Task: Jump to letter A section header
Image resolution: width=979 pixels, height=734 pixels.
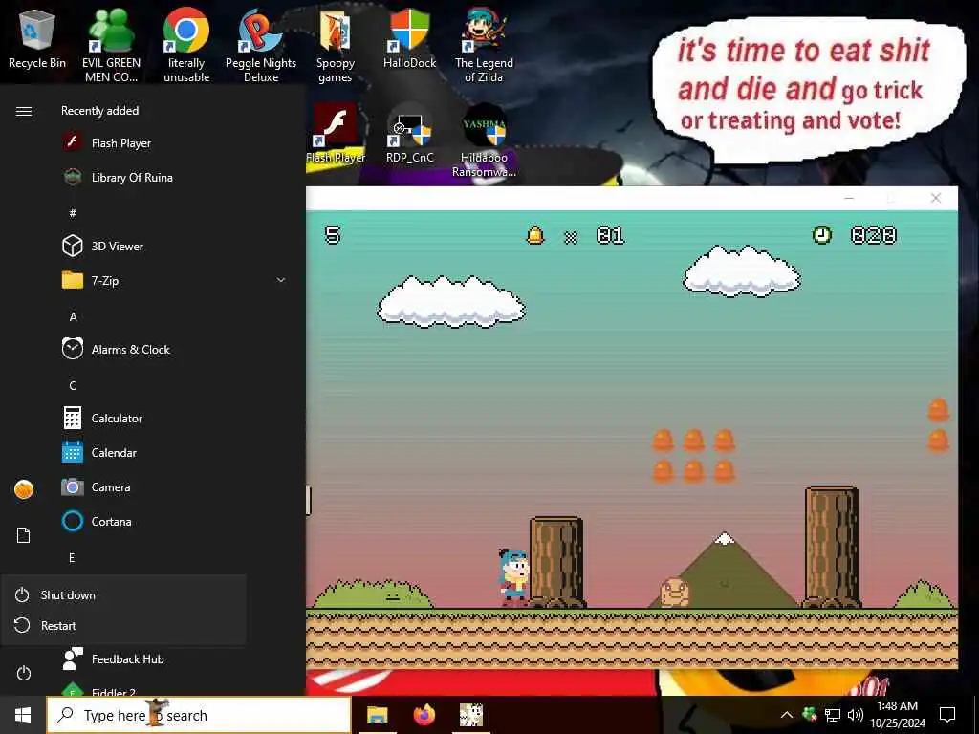Action: 73,316
